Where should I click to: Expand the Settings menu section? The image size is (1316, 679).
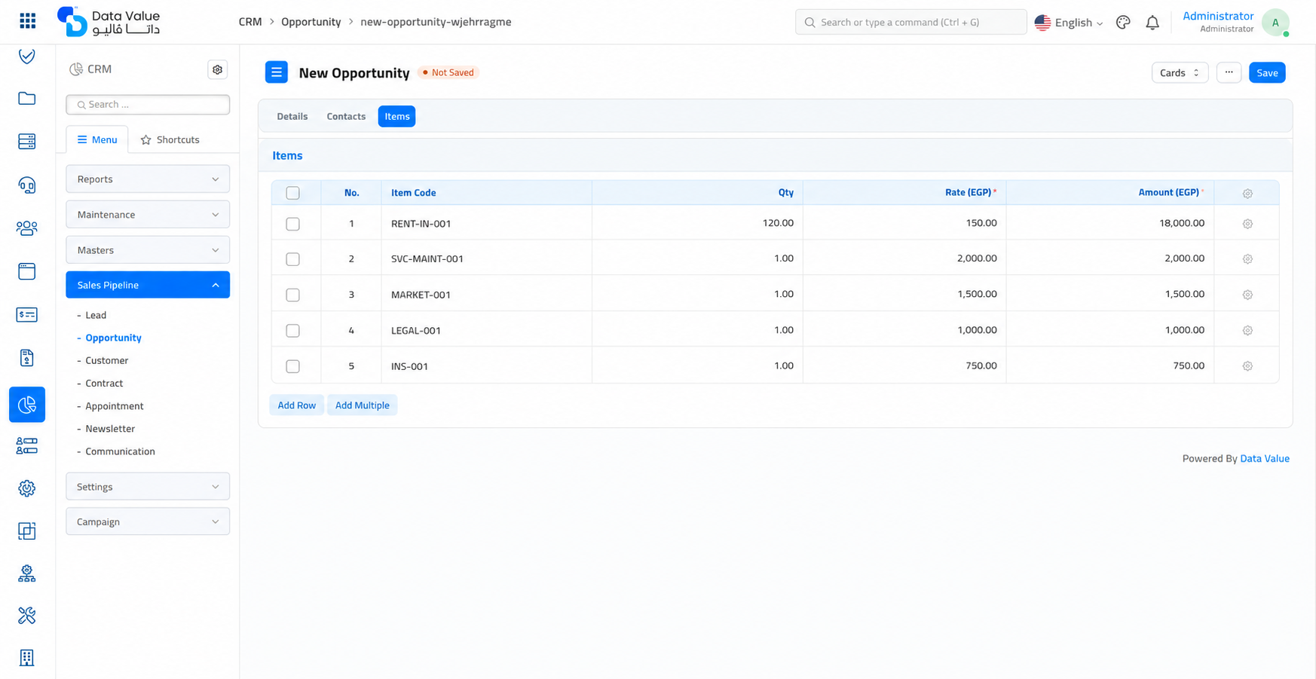148,487
